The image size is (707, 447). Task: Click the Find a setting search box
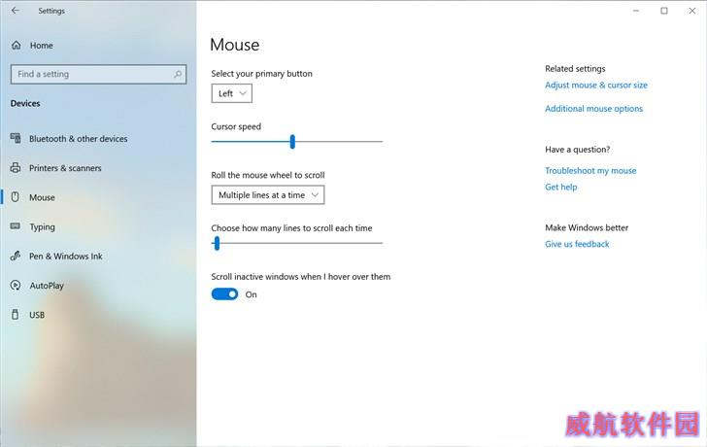[x=98, y=74]
